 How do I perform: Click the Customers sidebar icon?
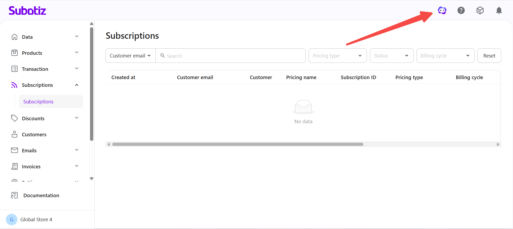[14, 134]
